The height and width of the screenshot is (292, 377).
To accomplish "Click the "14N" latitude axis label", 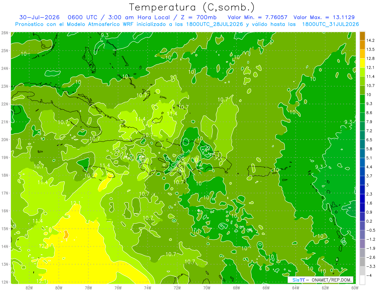I will click(5, 247).
